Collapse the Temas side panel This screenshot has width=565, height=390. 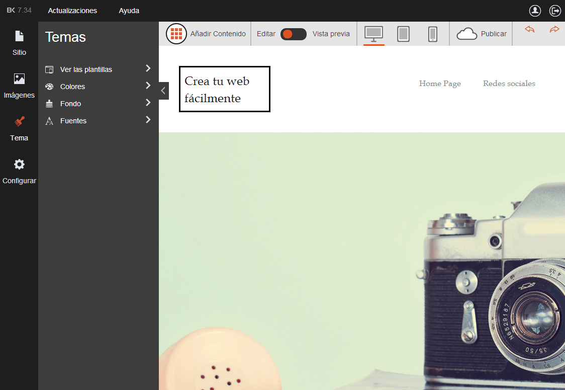click(x=163, y=91)
